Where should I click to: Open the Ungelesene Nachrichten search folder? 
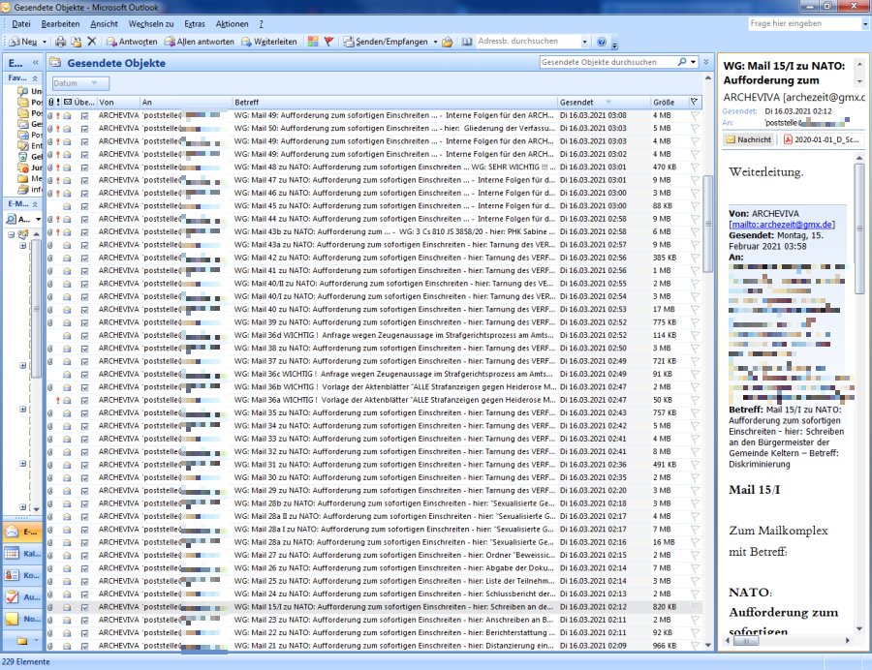29,91
